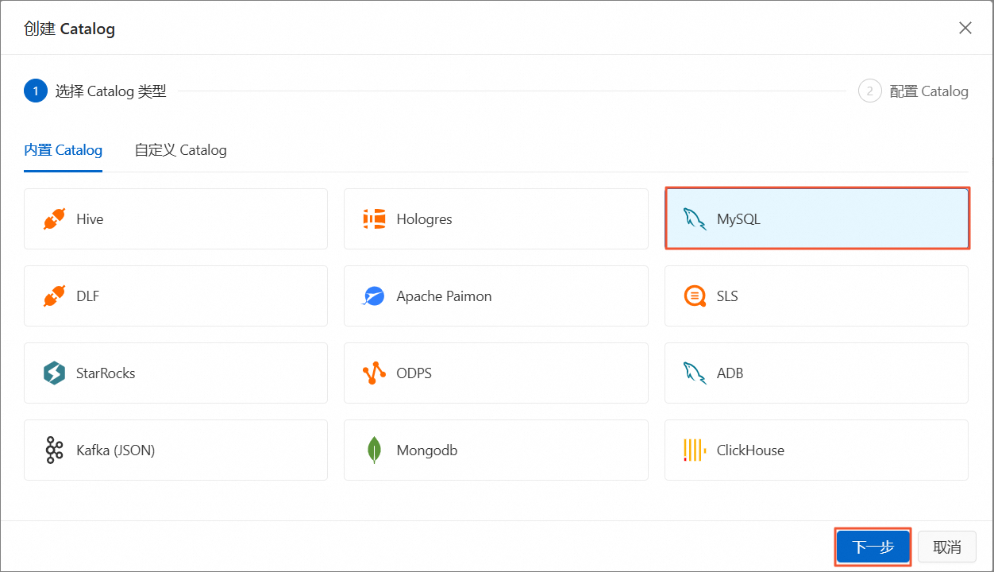Select the ClickHouse striped bars icon
Viewport: 994px width, 572px height.
[x=695, y=450]
